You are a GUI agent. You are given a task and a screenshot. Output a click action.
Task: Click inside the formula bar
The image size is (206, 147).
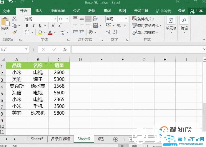pos(137,49)
